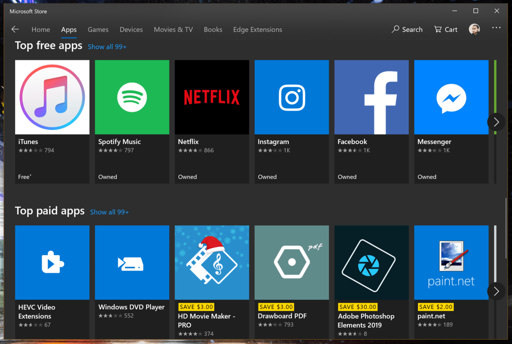512x344 pixels.
Task: Click the HEVC Video Extensions title
Action: coord(37,312)
